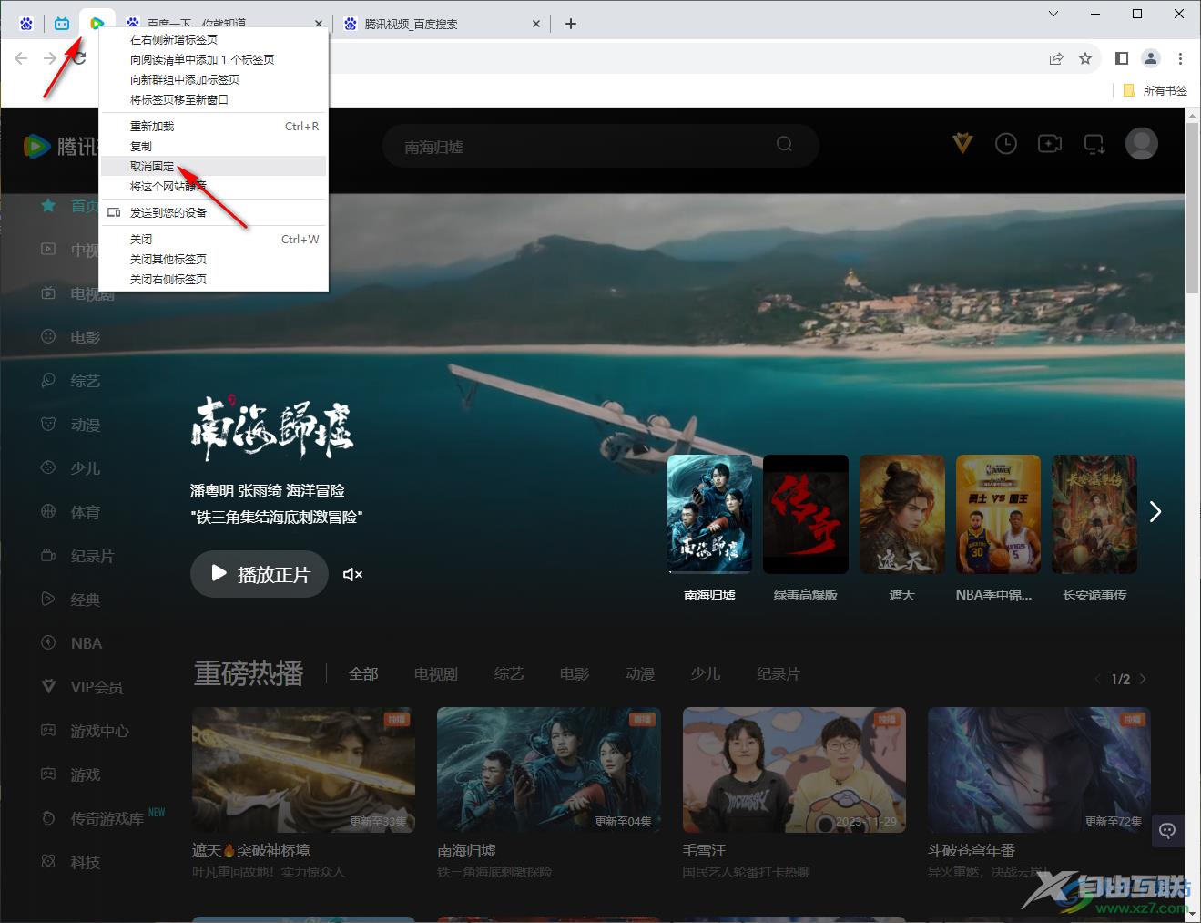Show next banner items with right chevron
1201x923 pixels.
(x=1155, y=511)
